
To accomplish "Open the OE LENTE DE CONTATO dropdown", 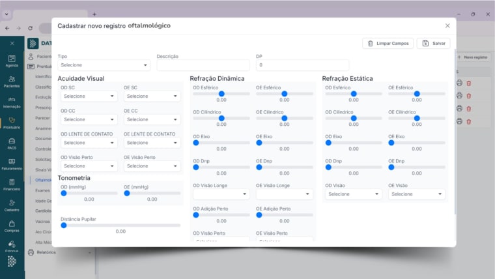I will 152,143.
